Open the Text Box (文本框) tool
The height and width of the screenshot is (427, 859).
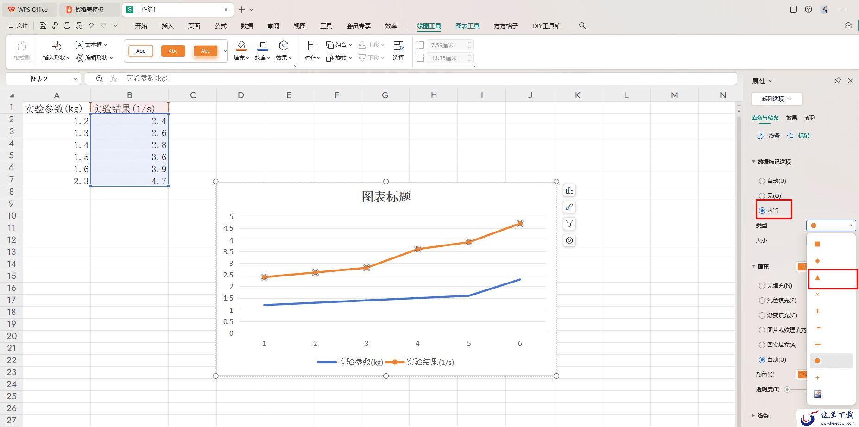point(91,45)
